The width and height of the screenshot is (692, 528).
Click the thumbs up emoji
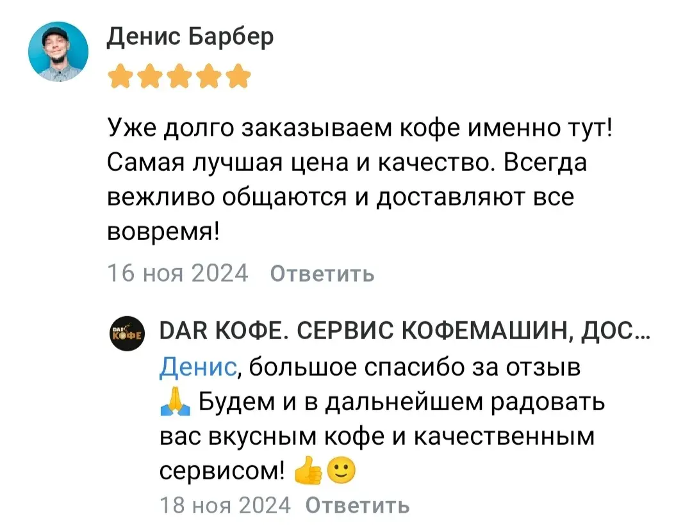(x=306, y=473)
